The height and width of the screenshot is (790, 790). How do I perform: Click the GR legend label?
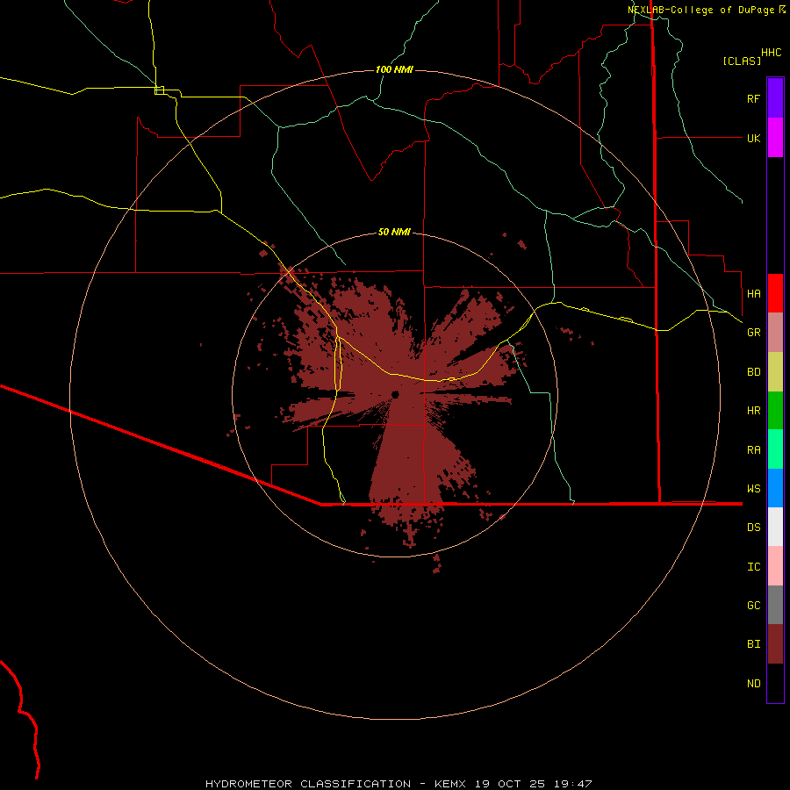point(753,333)
